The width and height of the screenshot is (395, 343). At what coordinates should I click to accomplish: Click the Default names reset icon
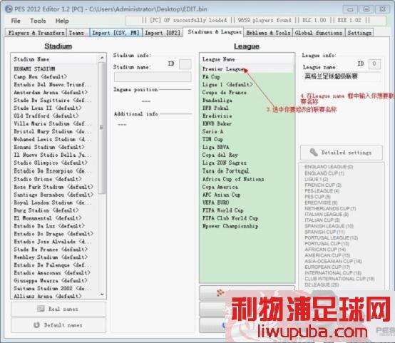(37, 325)
